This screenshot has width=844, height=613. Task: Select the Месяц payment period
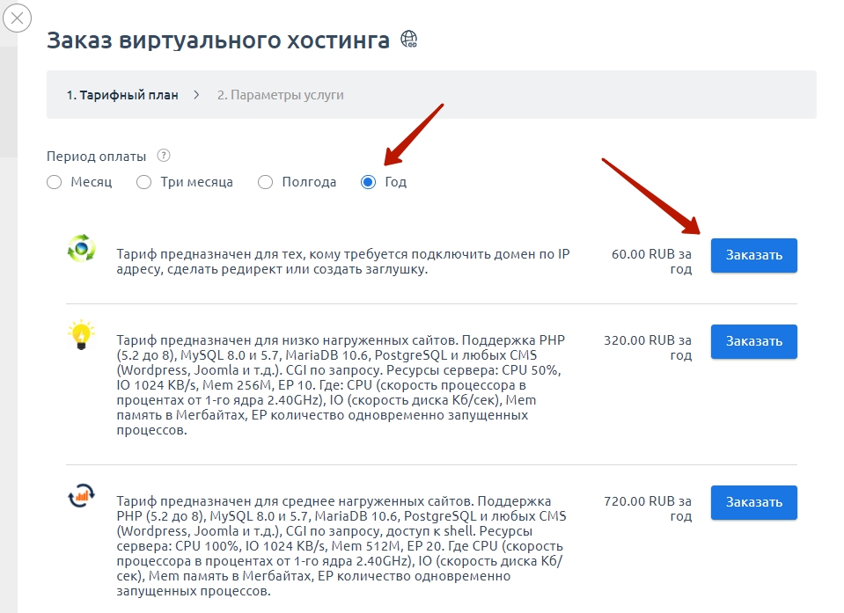pyautogui.click(x=79, y=182)
